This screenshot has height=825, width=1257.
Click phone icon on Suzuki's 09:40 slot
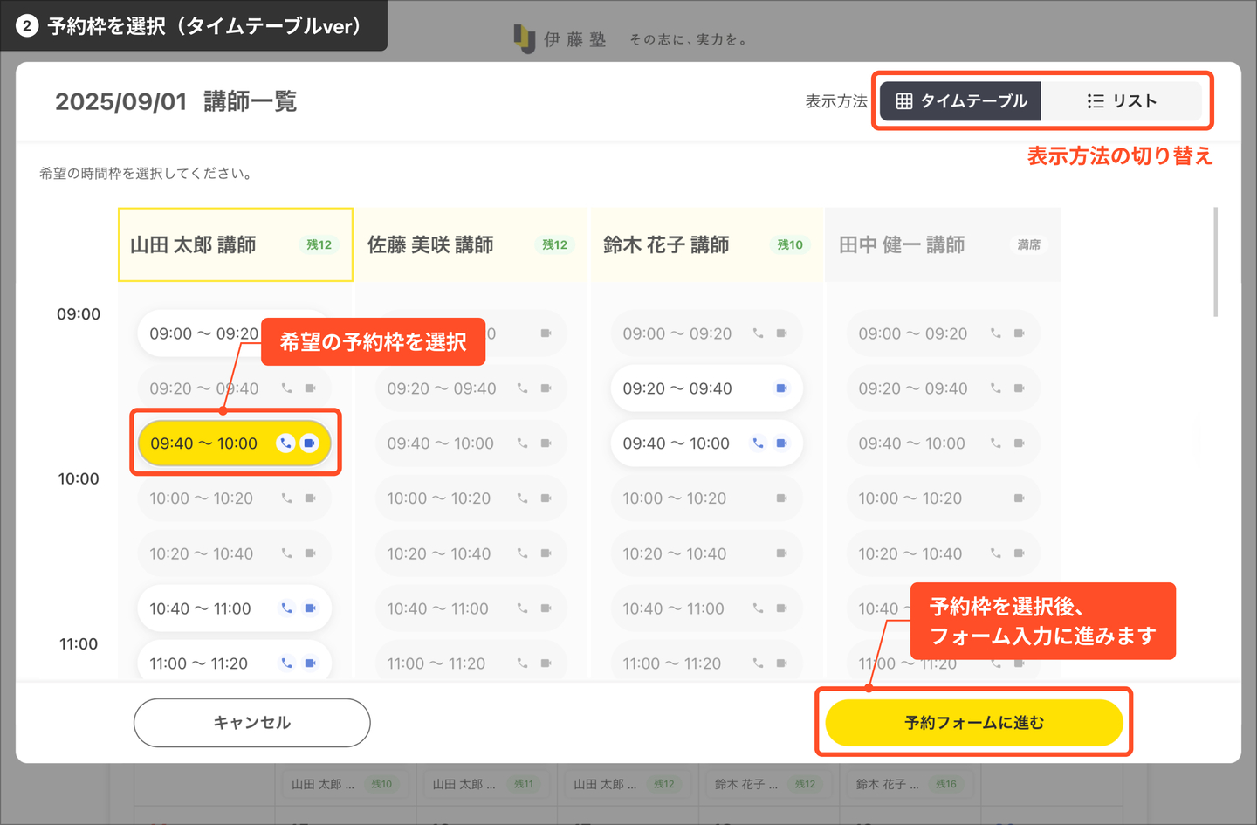click(x=758, y=443)
